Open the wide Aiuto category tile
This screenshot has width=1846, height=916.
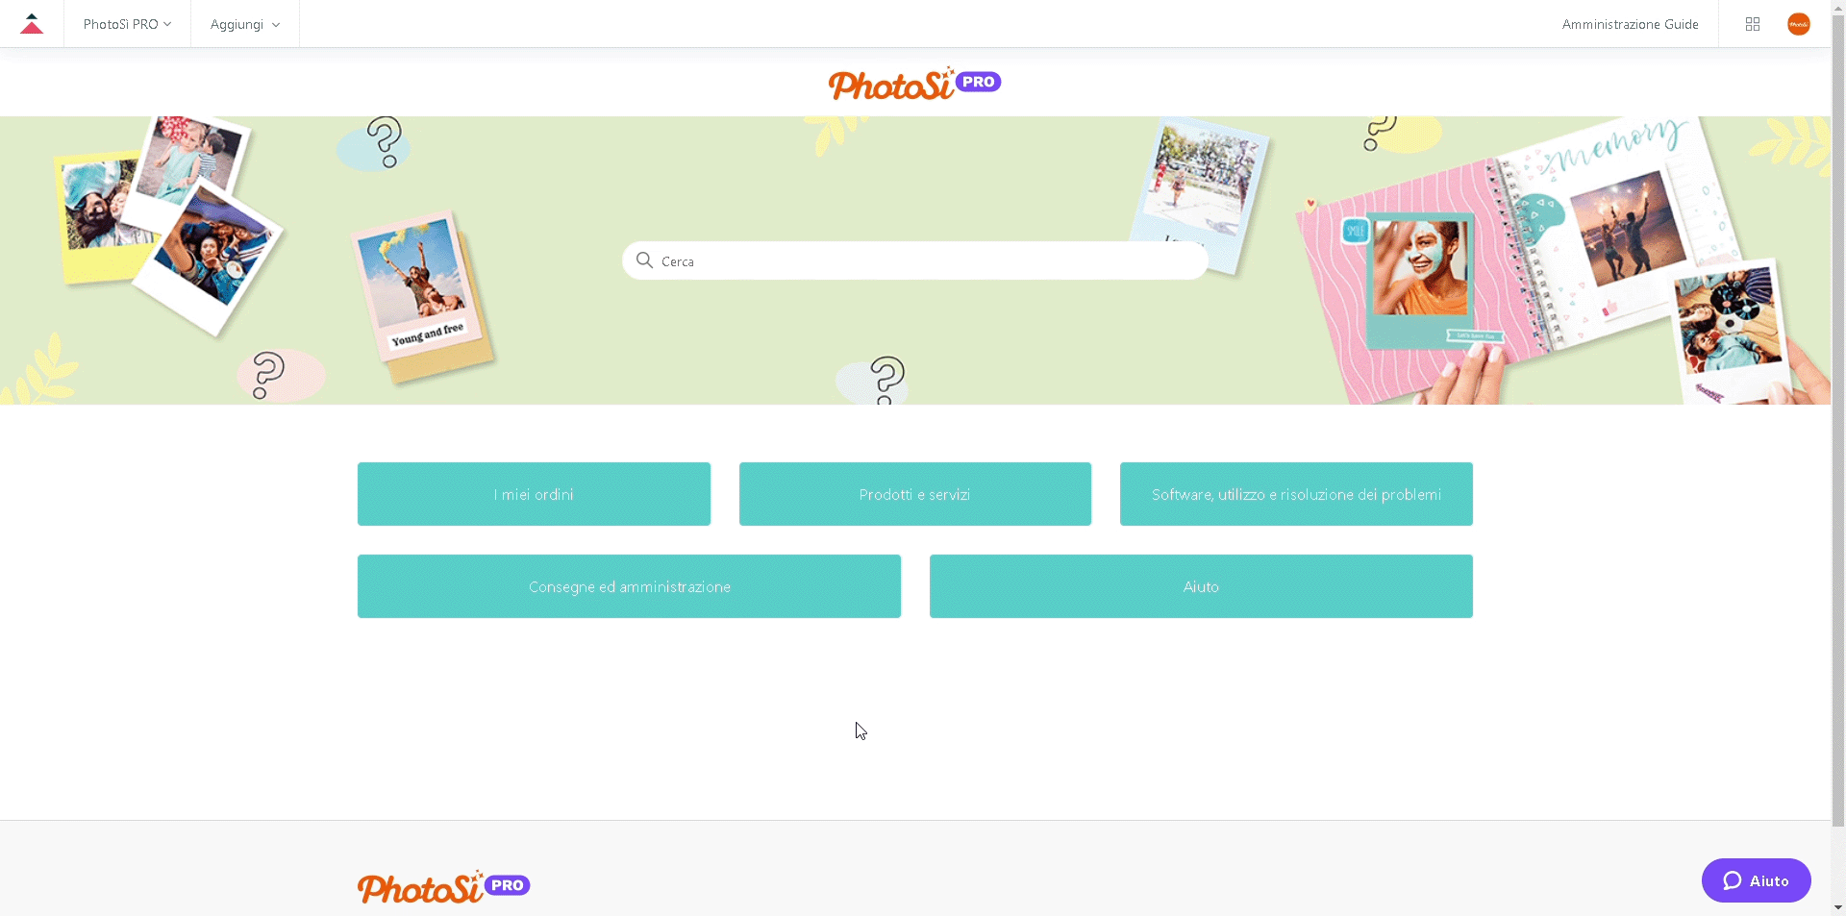pos(1201,586)
